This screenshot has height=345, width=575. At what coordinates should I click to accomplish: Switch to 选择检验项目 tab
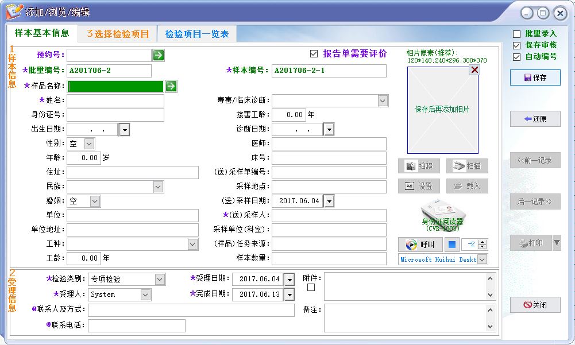tap(118, 34)
